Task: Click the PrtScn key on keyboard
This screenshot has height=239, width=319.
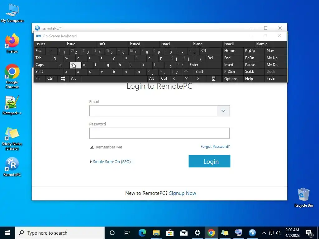Action: (233, 72)
